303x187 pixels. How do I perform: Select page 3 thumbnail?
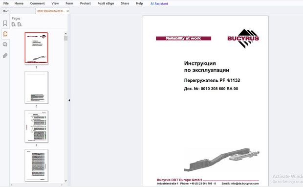pos(36,126)
